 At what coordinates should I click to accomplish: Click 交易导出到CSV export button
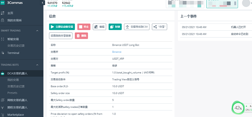(137, 27)
